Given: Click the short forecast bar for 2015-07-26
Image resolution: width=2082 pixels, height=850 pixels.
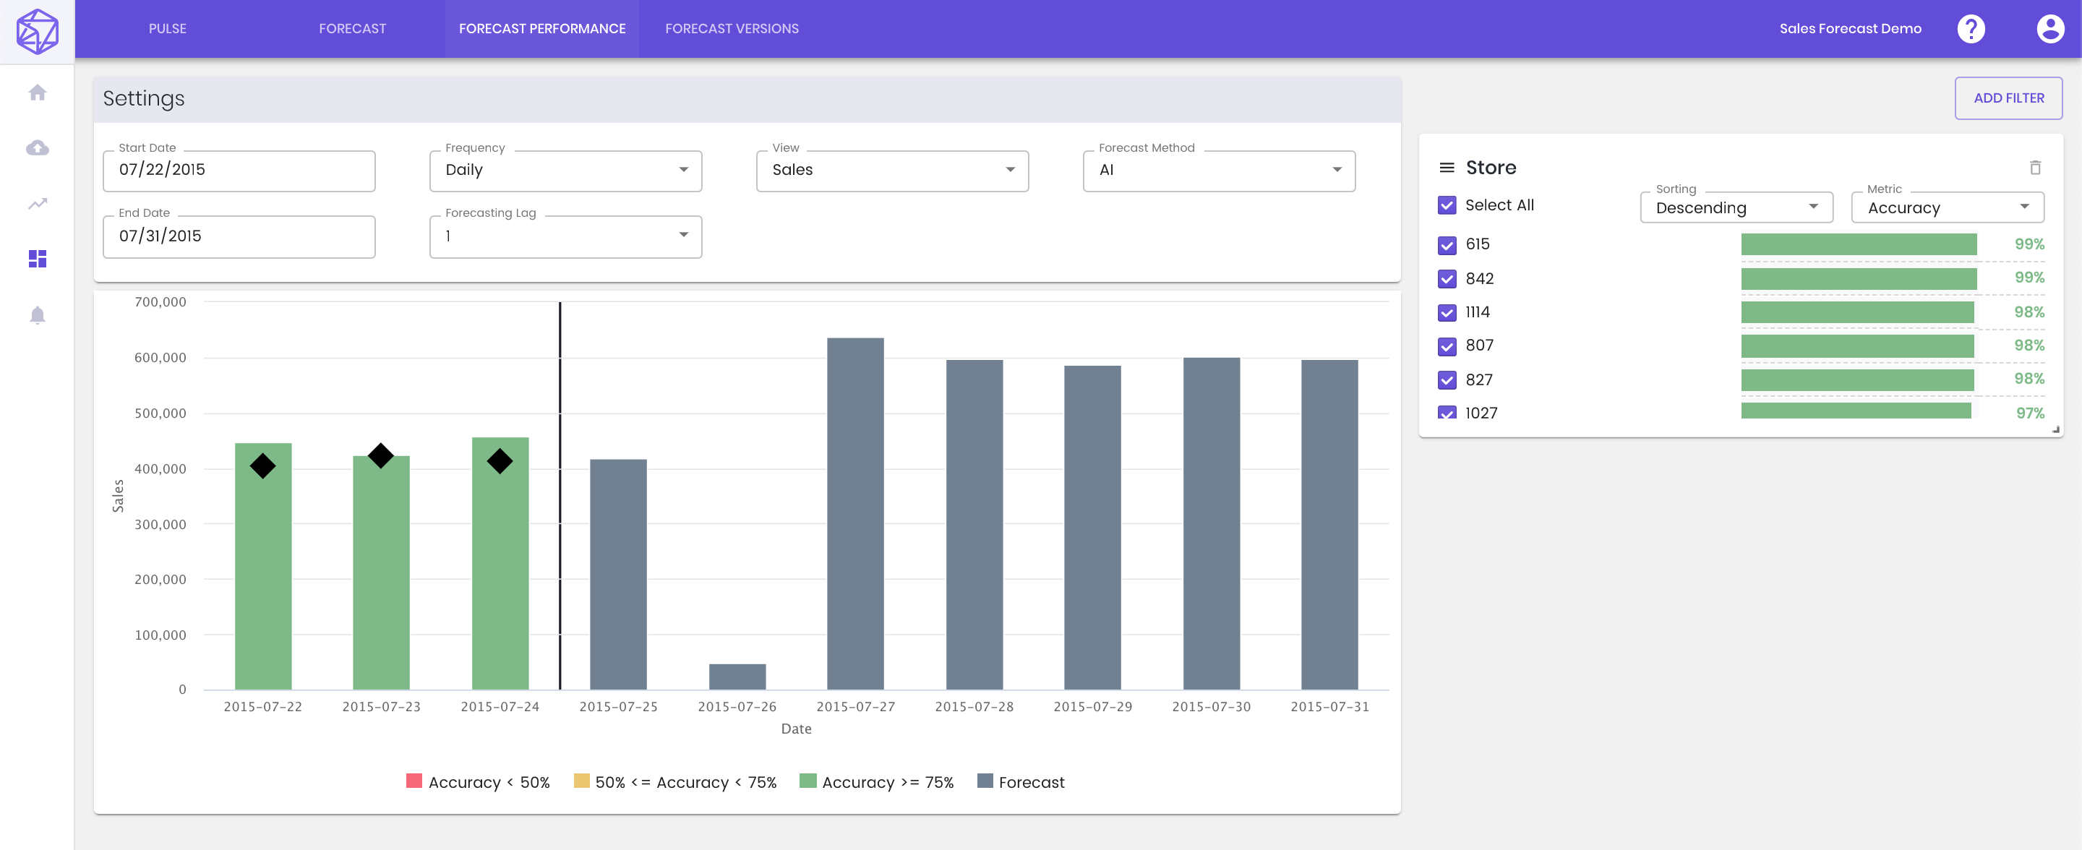Looking at the screenshot, I should [x=737, y=677].
